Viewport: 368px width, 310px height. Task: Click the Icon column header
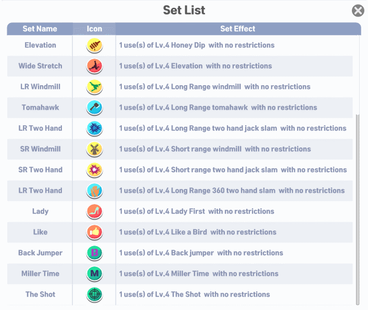coord(94,29)
